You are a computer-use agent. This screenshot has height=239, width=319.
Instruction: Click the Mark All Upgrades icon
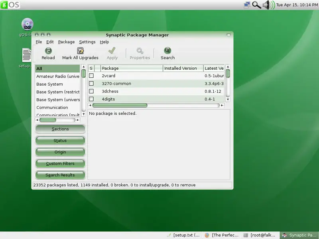81,51
